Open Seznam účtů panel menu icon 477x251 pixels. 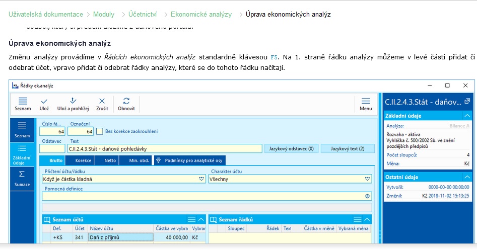click(191, 219)
